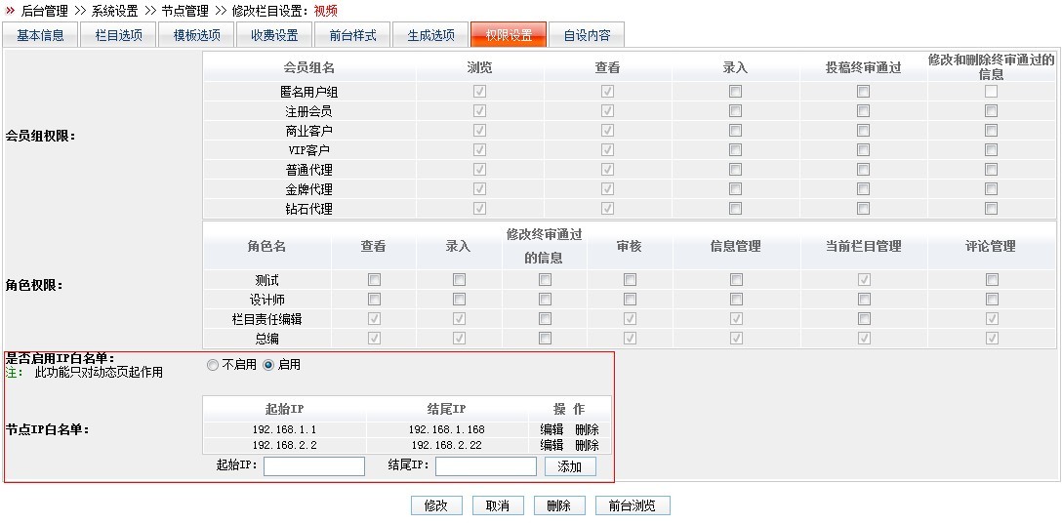Check 录入 for the 匿名用户组 row
This screenshot has width=1062, height=524.
tap(735, 92)
